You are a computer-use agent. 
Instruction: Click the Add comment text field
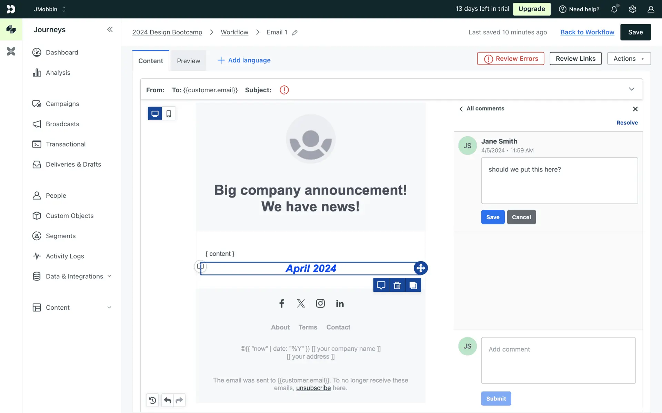(558, 360)
